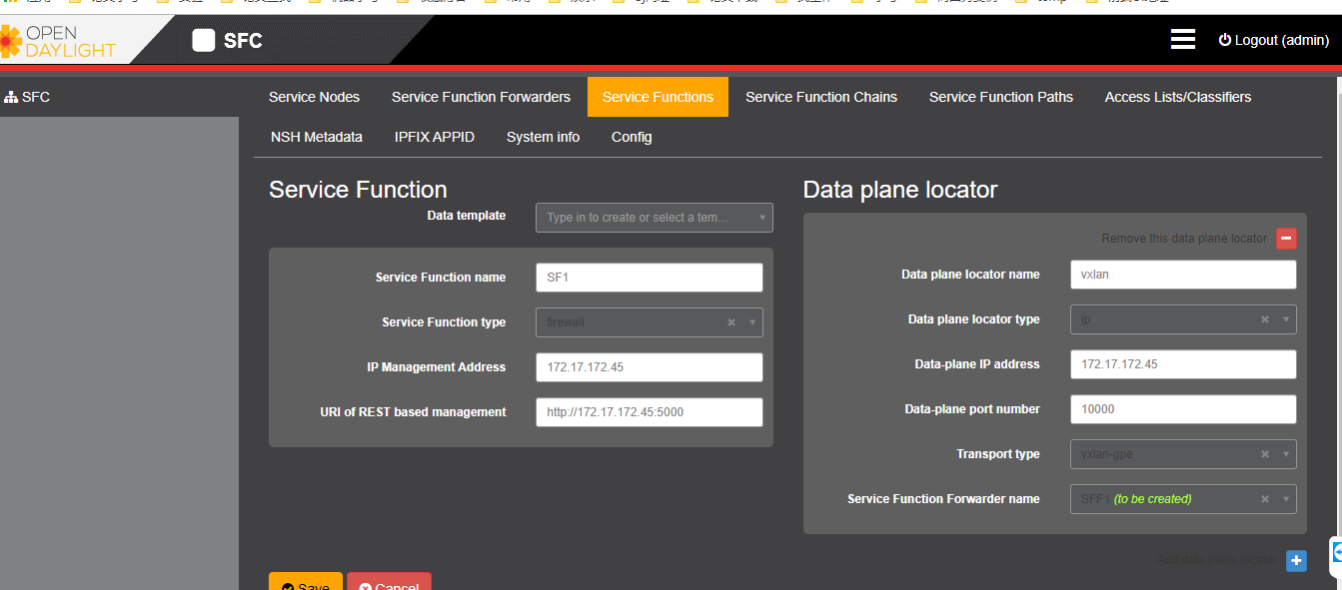Image resolution: width=1342 pixels, height=590 pixels.
Task: Click the Data plane locator name field
Action: 1183,275
